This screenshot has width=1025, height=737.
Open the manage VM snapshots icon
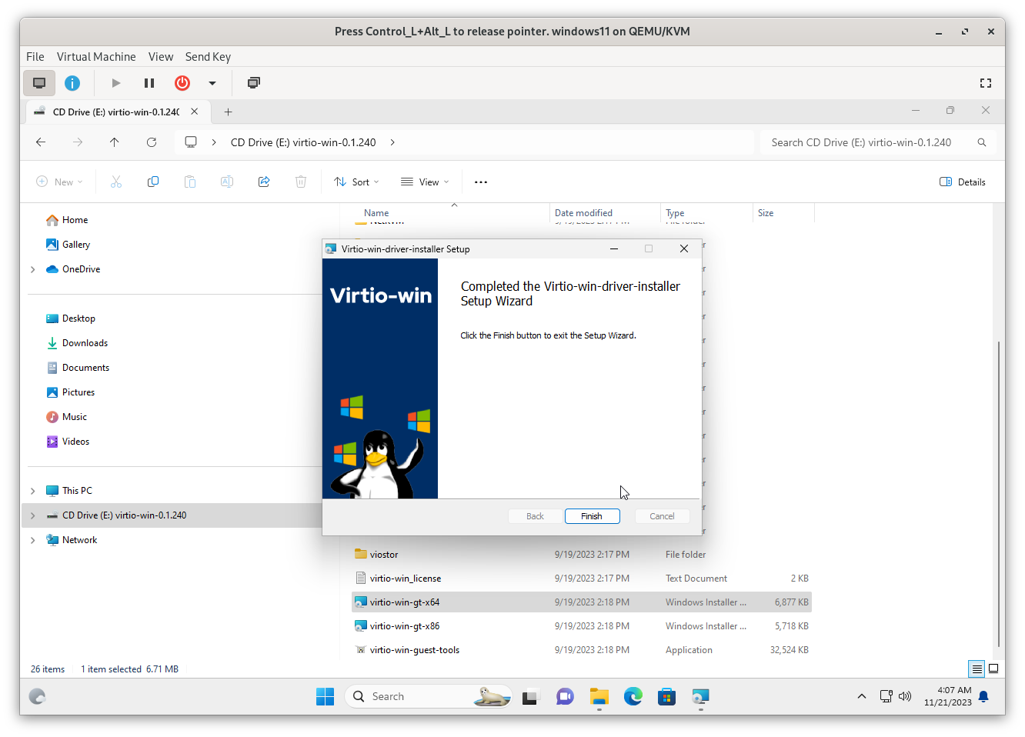254,83
